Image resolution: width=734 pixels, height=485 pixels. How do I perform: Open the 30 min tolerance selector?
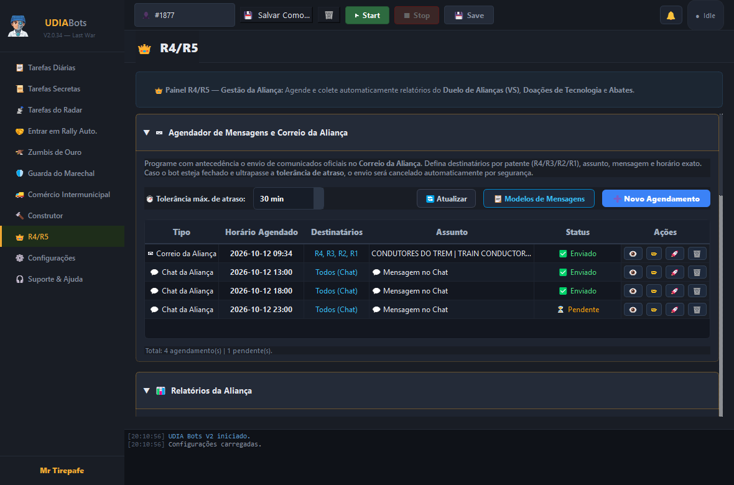tap(289, 199)
